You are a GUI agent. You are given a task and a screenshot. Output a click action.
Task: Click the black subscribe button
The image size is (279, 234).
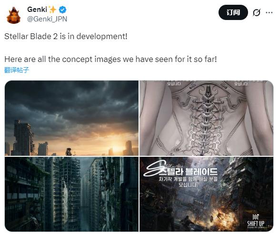tap(233, 12)
